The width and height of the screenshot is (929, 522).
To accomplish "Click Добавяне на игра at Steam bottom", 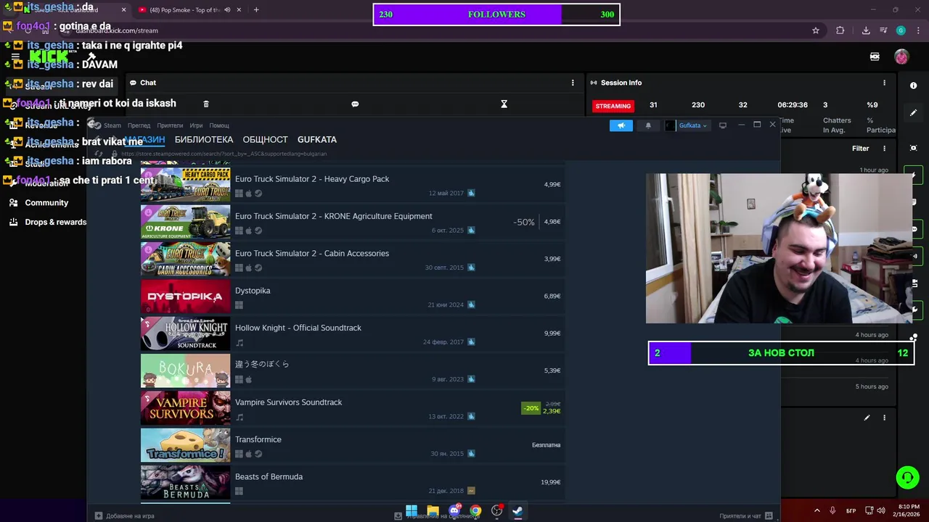I will (124, 515).
